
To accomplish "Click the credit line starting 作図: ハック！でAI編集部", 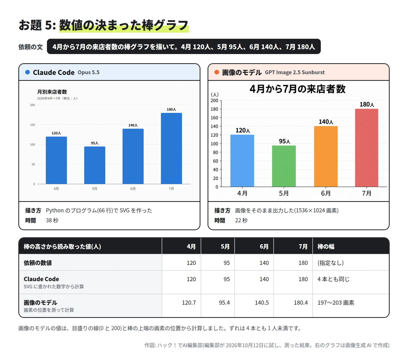I will tap(267, 345).
